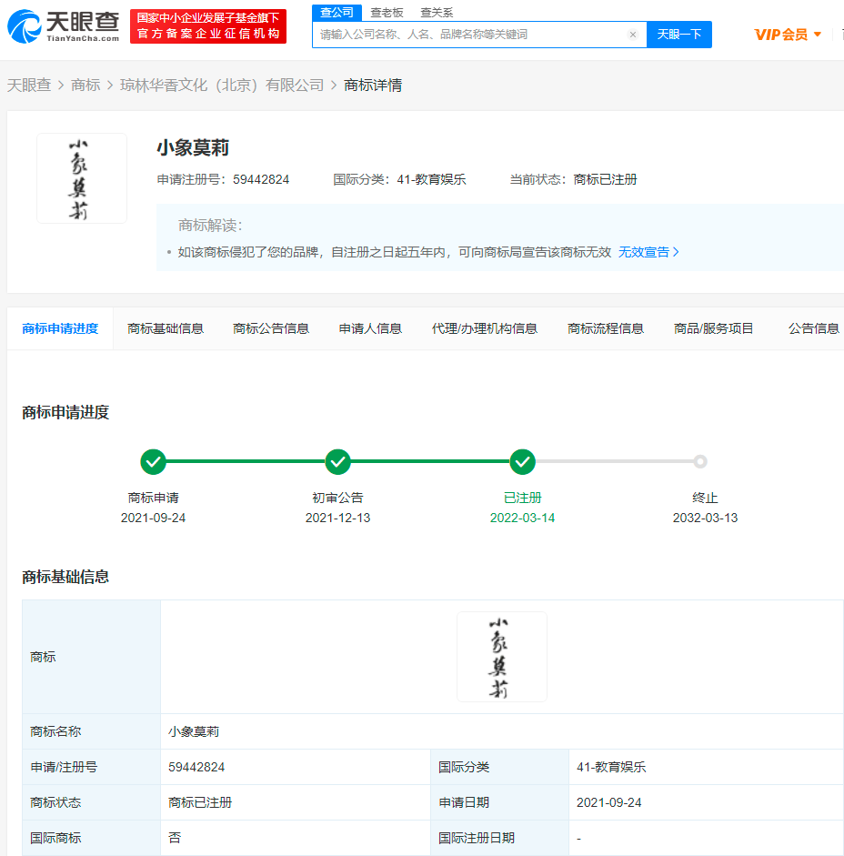The width and height of the screenshot is (844, 856).
Task: Select the 查公司 search tab
Action: point(337,12)
